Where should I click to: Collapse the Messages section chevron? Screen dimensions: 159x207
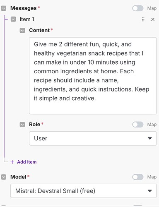click(4, 8)
